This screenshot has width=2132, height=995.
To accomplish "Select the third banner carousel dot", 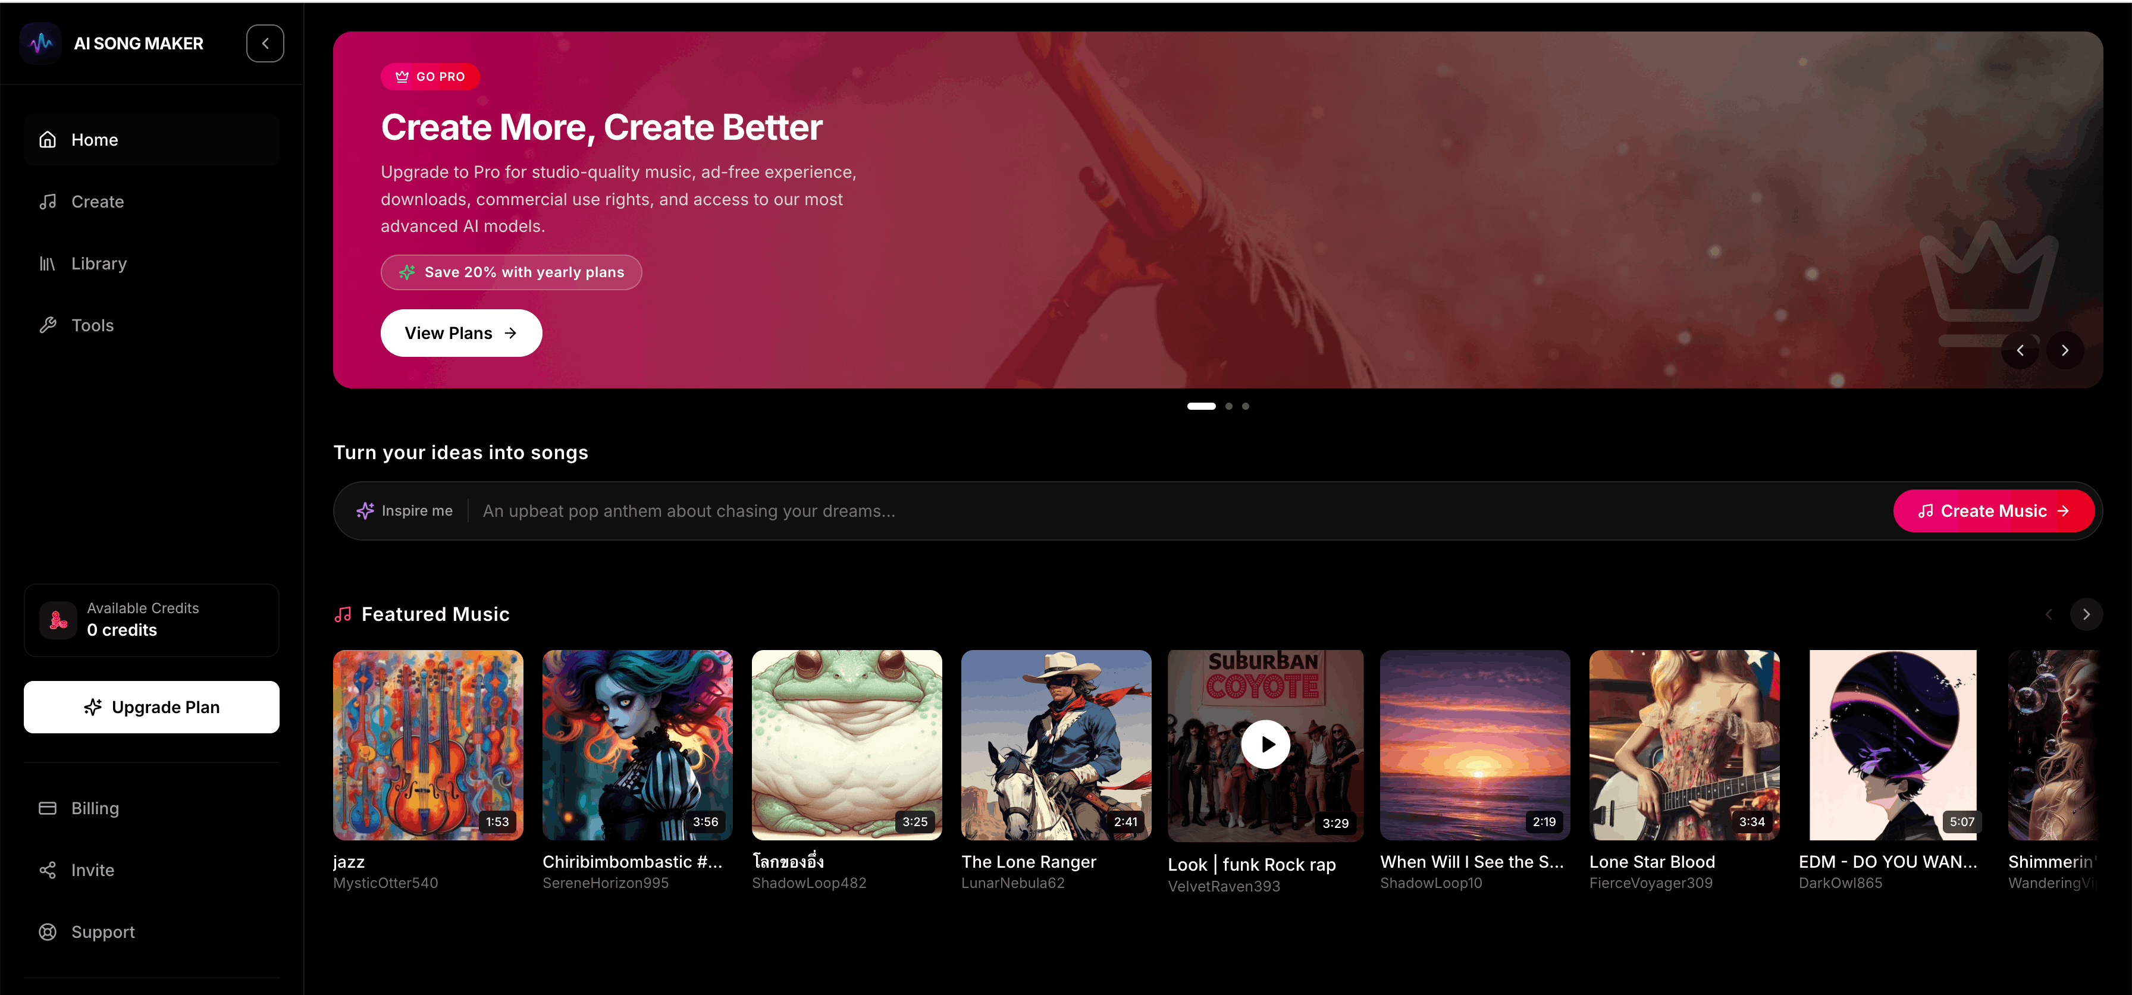I will (x=1246, y=406).
